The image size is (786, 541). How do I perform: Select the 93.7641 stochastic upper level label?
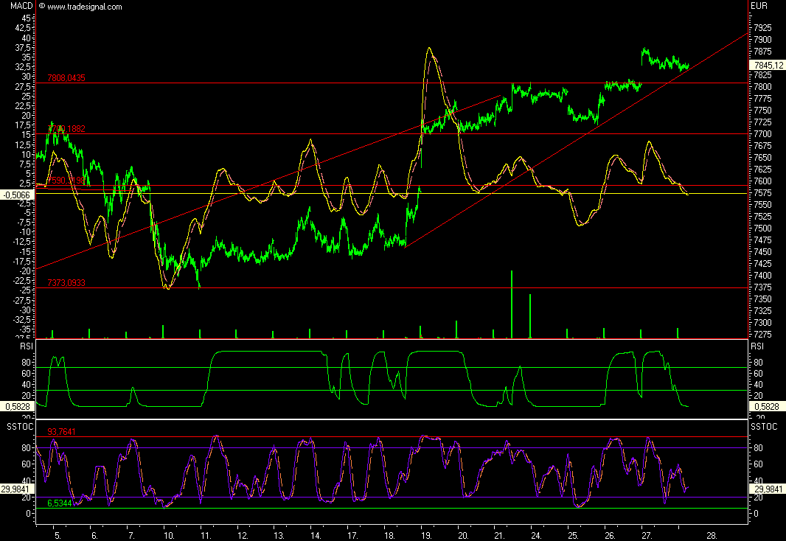[x=62, y=432]
